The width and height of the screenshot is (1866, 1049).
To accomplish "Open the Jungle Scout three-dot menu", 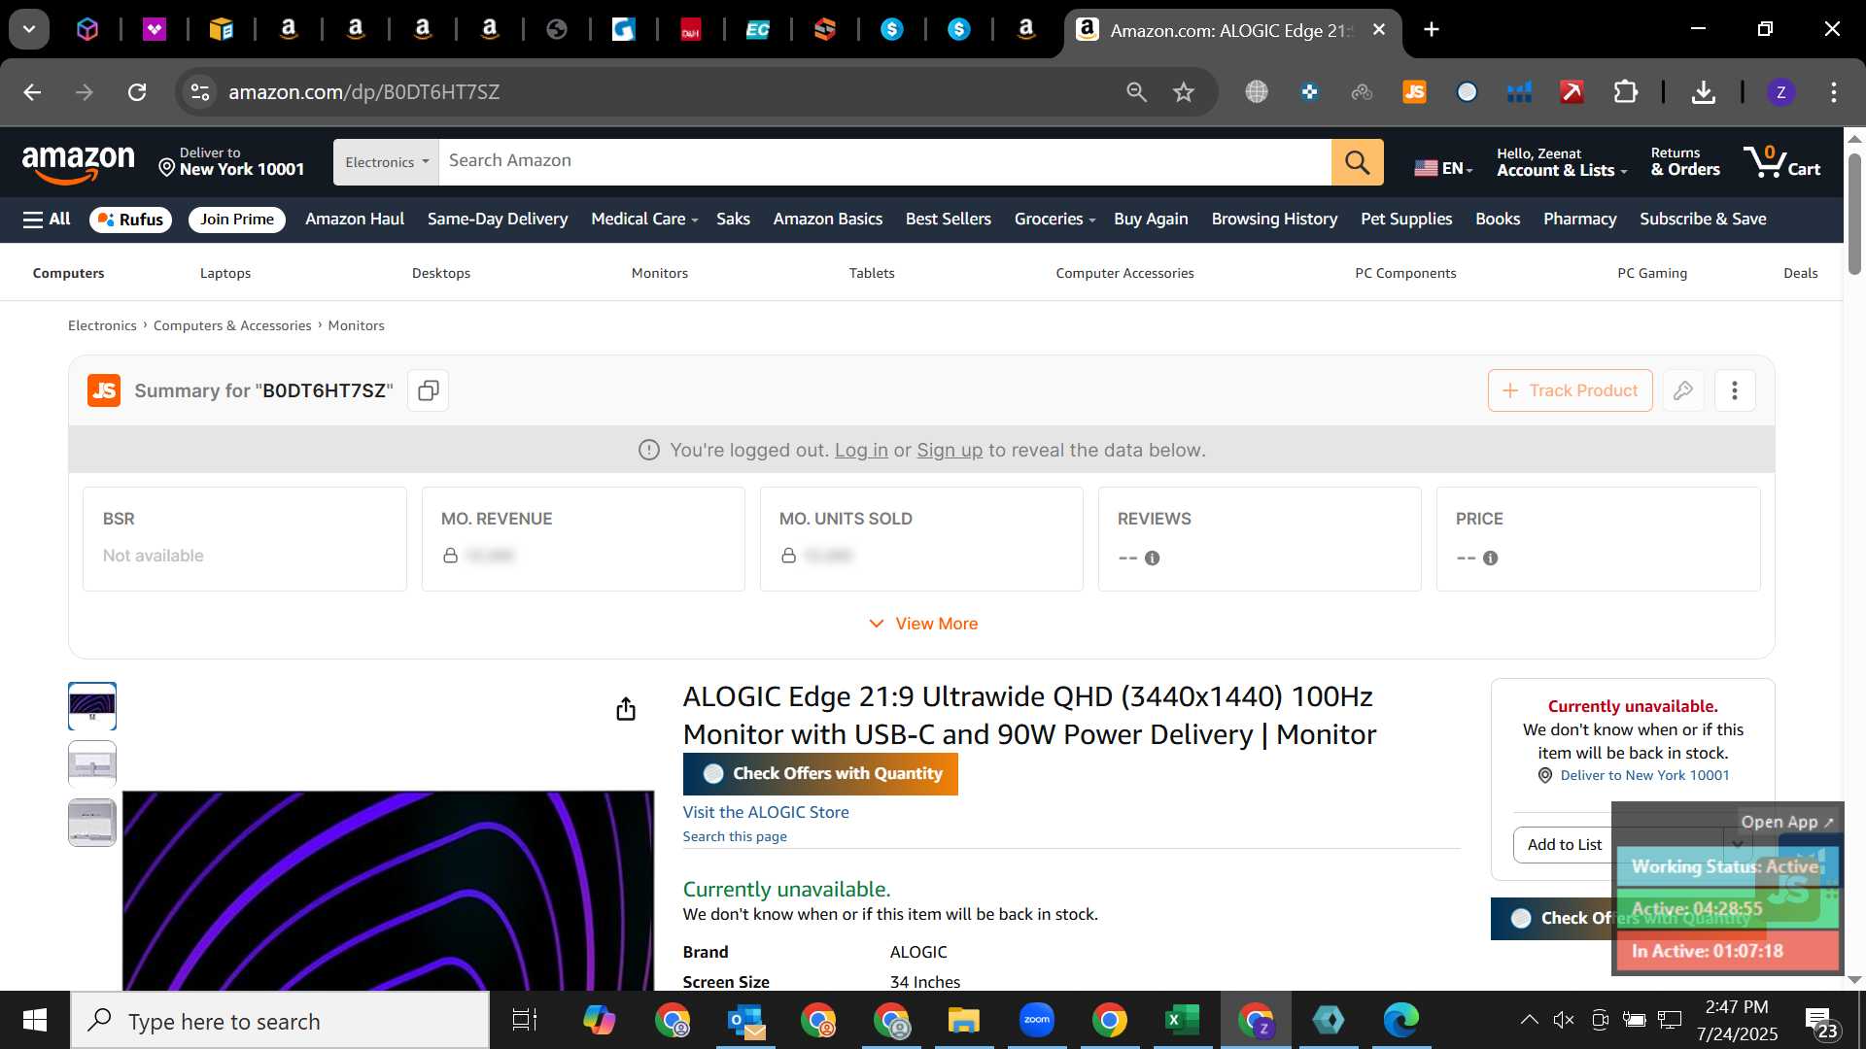I will point(1735,390).
